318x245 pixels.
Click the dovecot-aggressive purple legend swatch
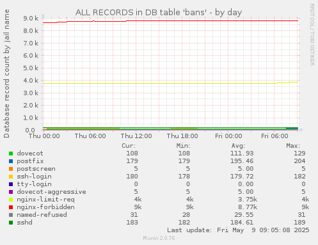[11, 192]
